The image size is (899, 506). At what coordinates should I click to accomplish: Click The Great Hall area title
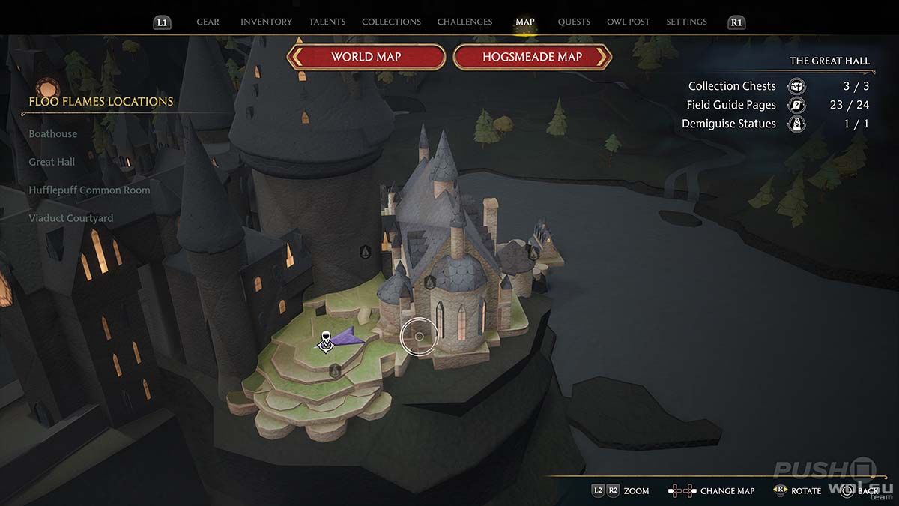point(829,61)
